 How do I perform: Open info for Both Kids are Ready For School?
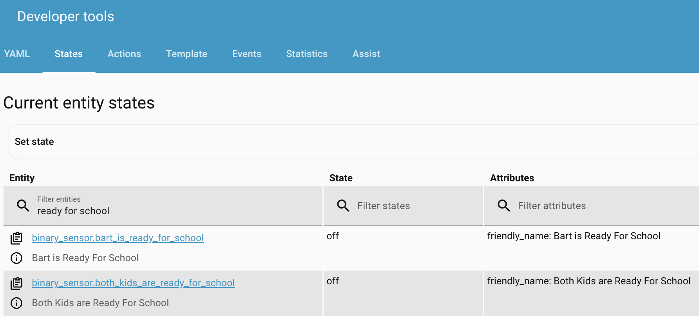click(16, 303)
